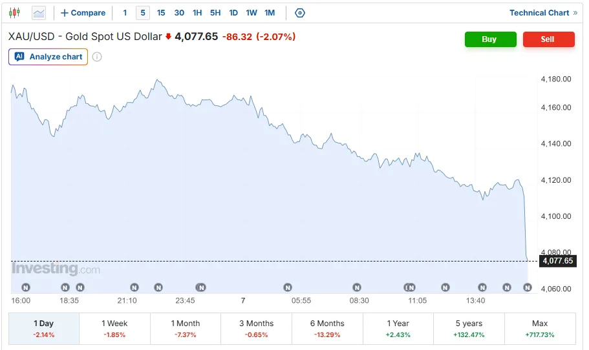Select the 3 Months range tab
The image size is (589, 350).
point(256,329)
